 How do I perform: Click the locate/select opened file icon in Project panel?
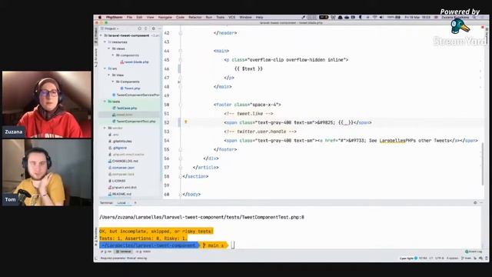(x=139, y=28)
